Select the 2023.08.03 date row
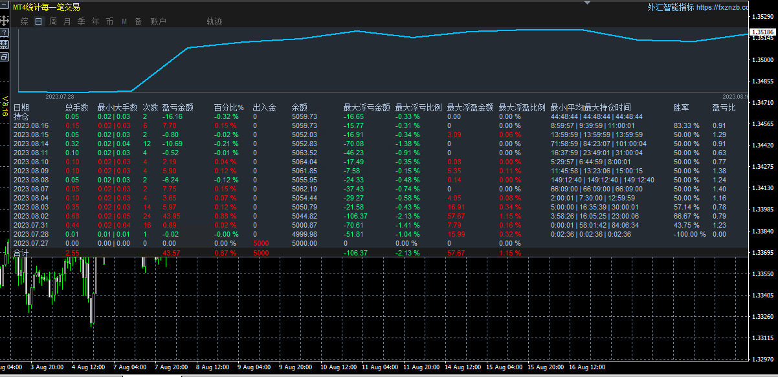 [x=31, y=207]
